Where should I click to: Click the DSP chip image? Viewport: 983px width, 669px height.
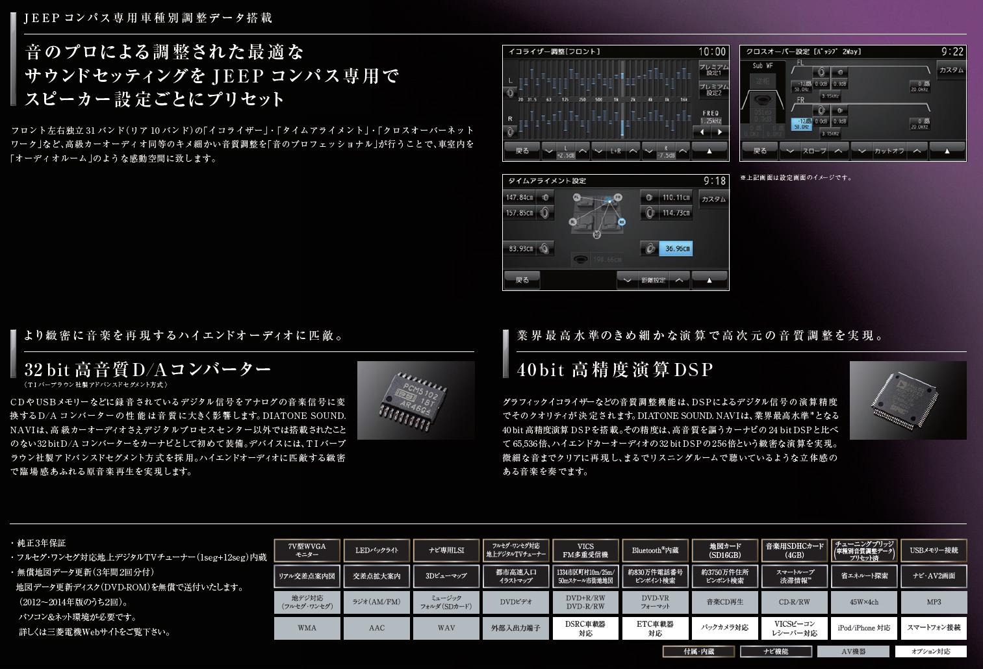(x=908, y=400)
